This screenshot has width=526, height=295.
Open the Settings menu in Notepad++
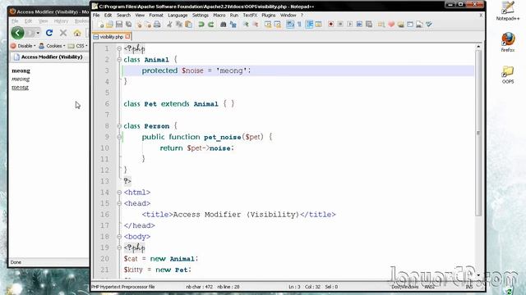tap(201, 15)
